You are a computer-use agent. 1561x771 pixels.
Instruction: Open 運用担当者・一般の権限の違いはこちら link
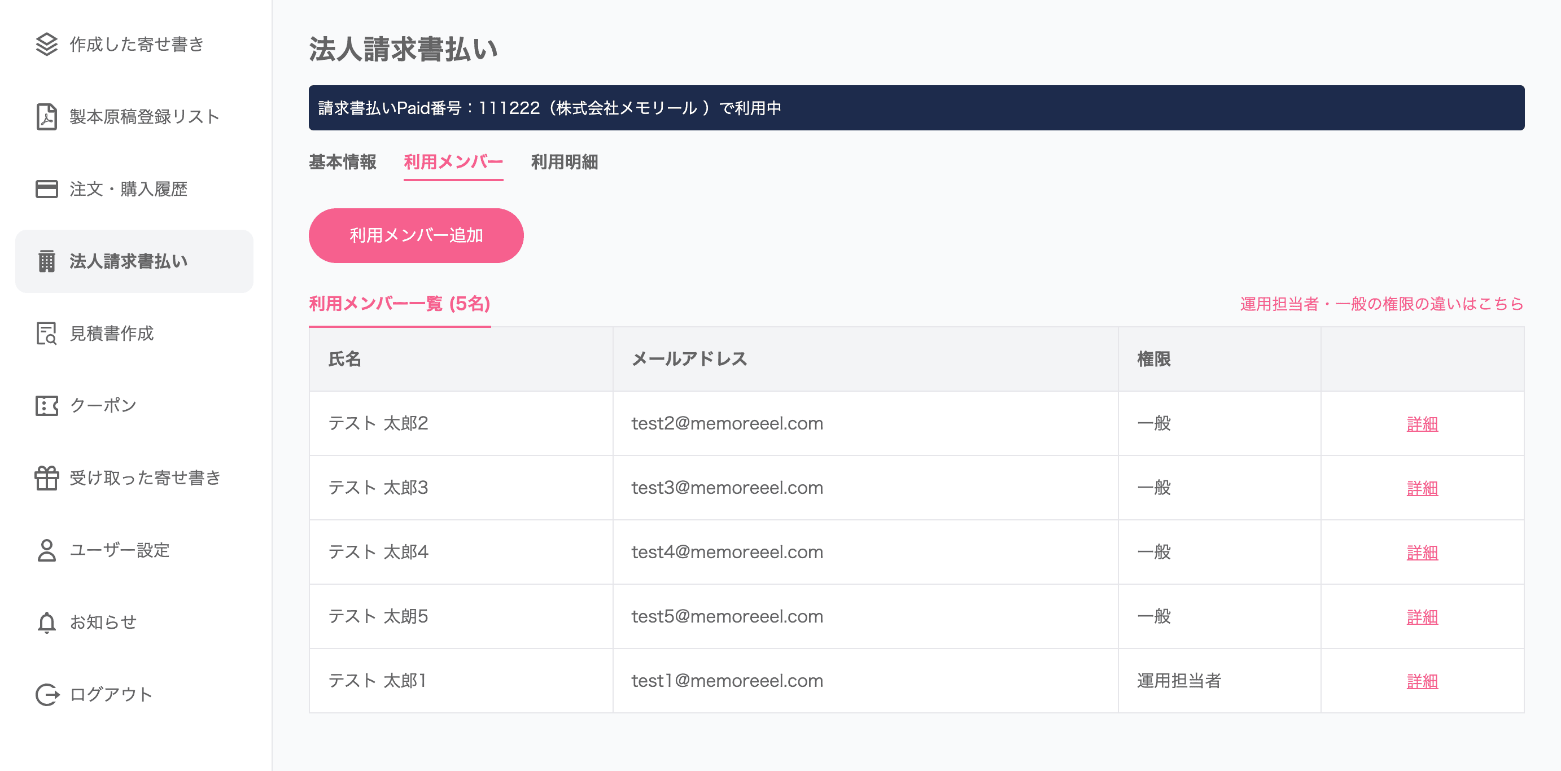[x=1381, y=304]
